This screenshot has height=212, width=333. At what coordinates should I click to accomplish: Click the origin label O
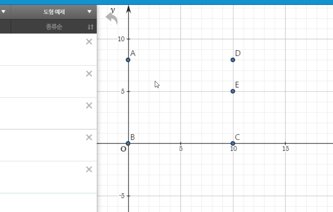click(123, 149)
